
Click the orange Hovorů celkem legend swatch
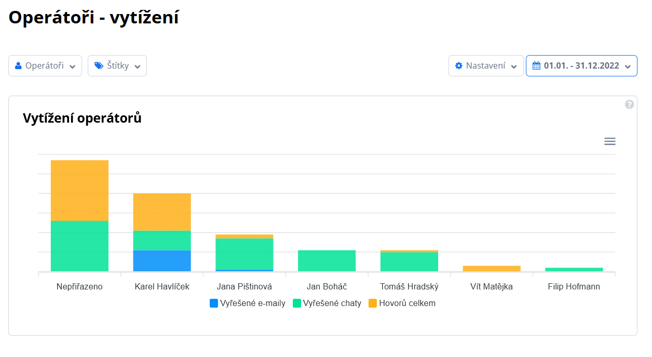pos(373,303)
